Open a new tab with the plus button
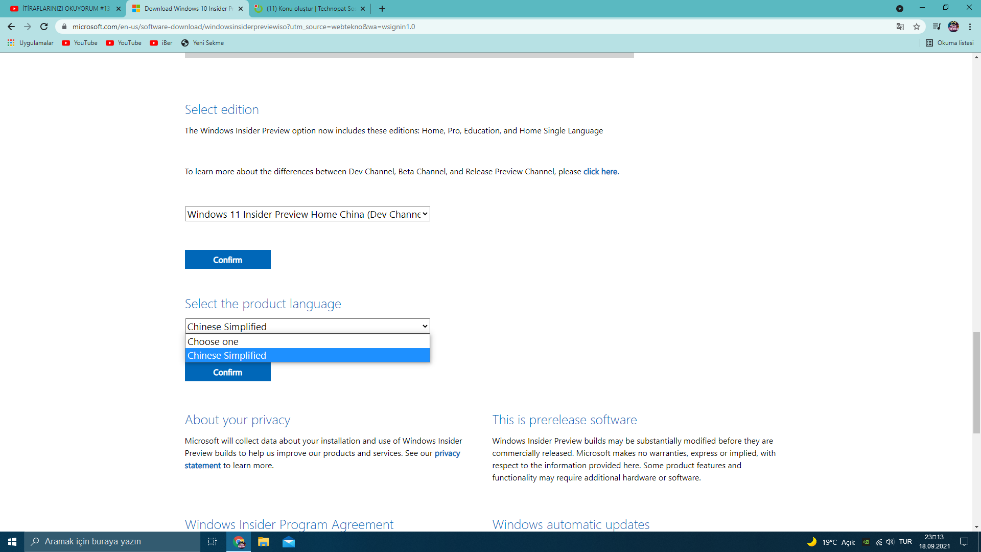 click(x=382, y=9)
